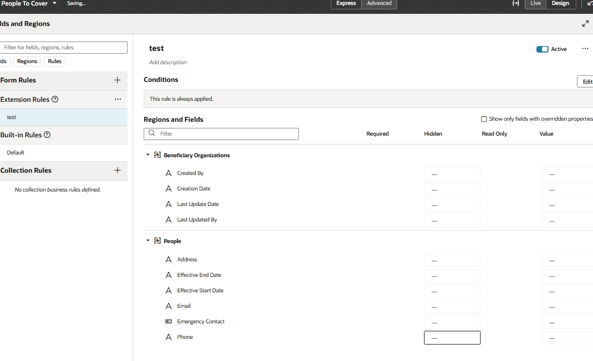
Task: Open Extension Rules help icon
Action: 55,99
